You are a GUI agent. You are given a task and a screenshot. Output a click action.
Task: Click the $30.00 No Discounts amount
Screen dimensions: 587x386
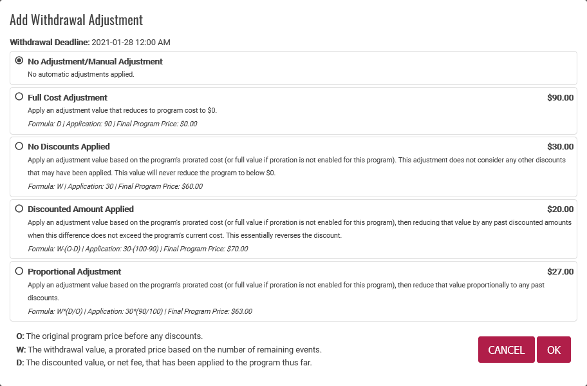click(x=560, y=147)
